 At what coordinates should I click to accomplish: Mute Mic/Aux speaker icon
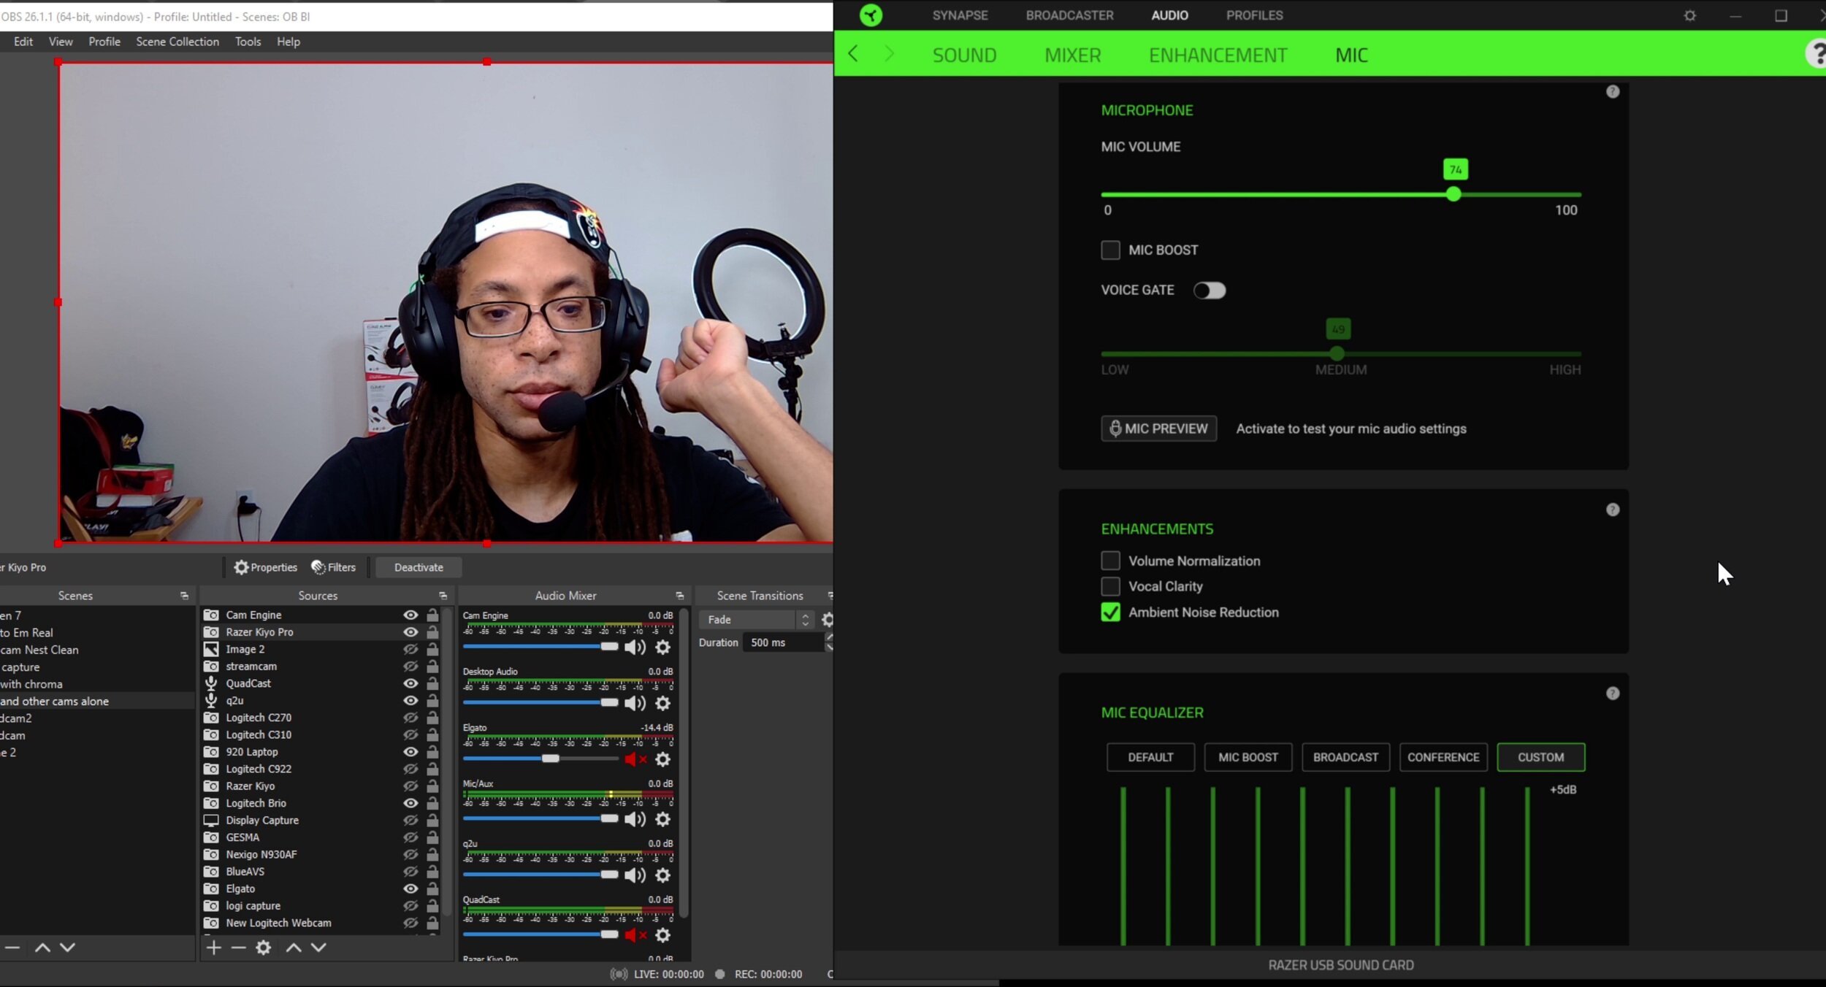(x=635, y=820)
